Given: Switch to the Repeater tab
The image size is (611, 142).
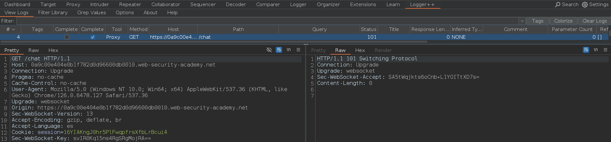Looking at the screenshot, I should point(130,5).
